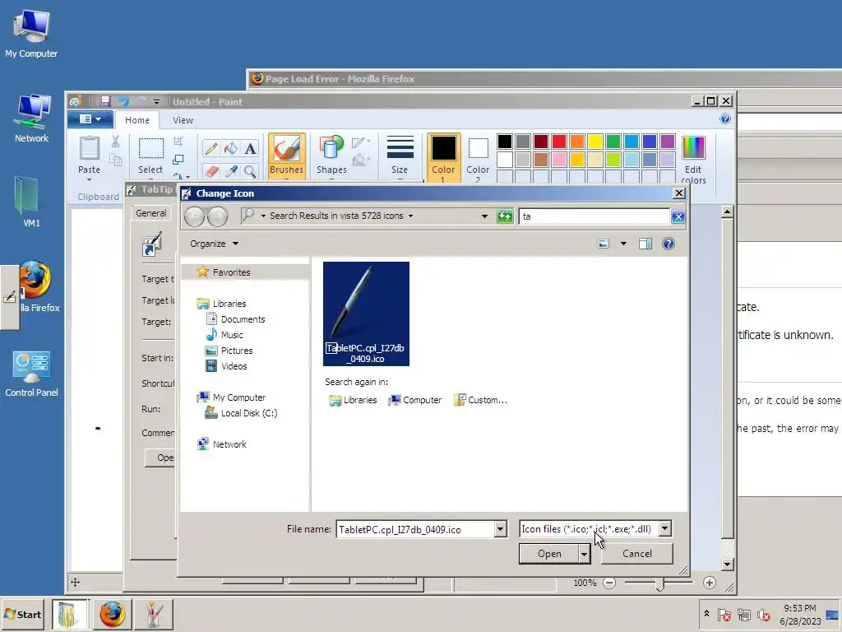This screenshot has width=842, height=632.
Task: Open Control Panel desktop icon
Action: coord(31,373)
